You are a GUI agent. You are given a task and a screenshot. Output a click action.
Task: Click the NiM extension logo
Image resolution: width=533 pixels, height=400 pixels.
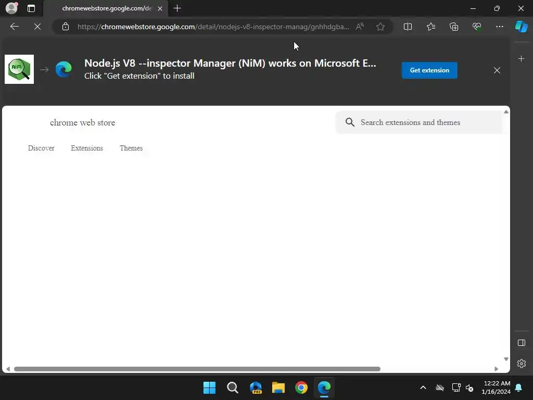click(19, 69)
